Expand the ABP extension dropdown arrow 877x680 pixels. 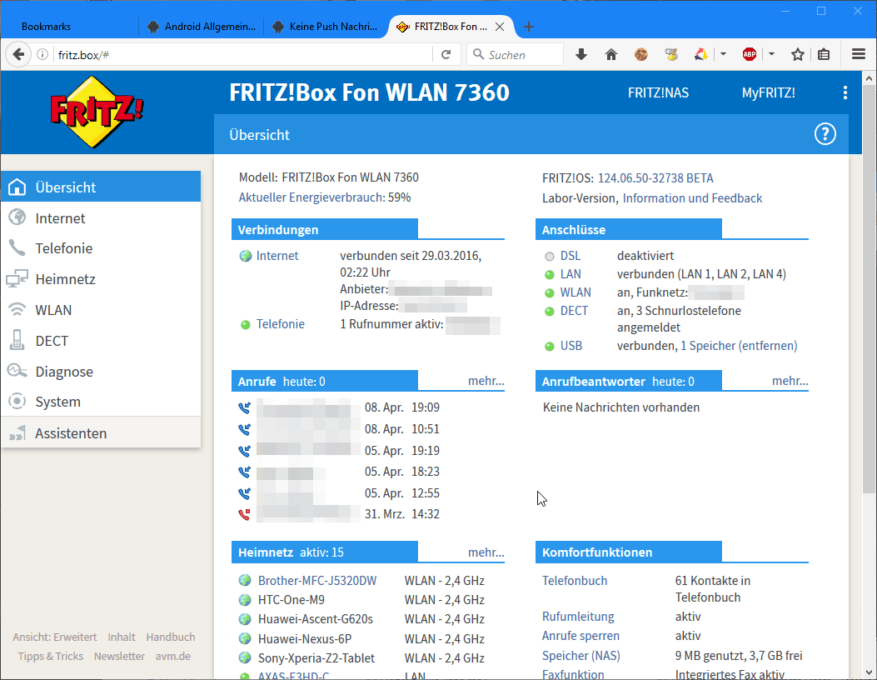(x=772, y=54)
